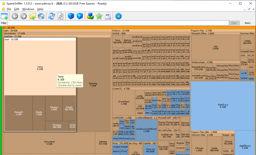Click the Administrator 27.4GB header
Image resolution: width=256 pixels, height=155 pixels.
click(x=57, y=33)
